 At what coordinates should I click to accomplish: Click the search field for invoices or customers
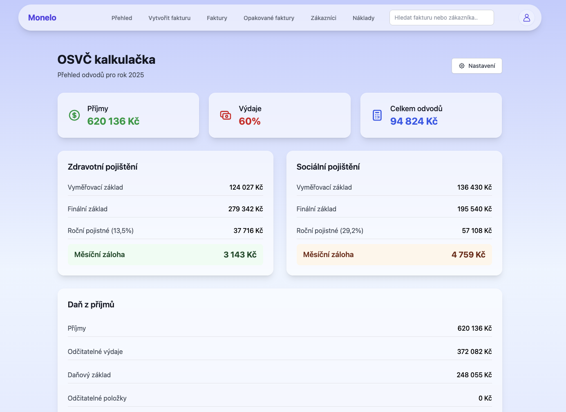[x=441, y=18]
